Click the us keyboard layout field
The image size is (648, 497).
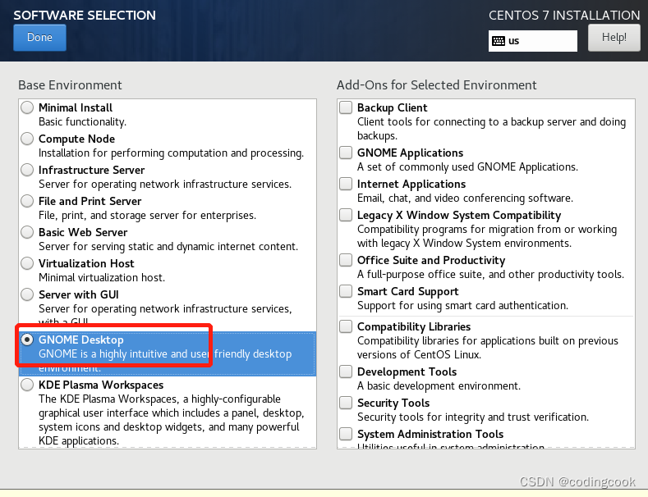point(533,41)
